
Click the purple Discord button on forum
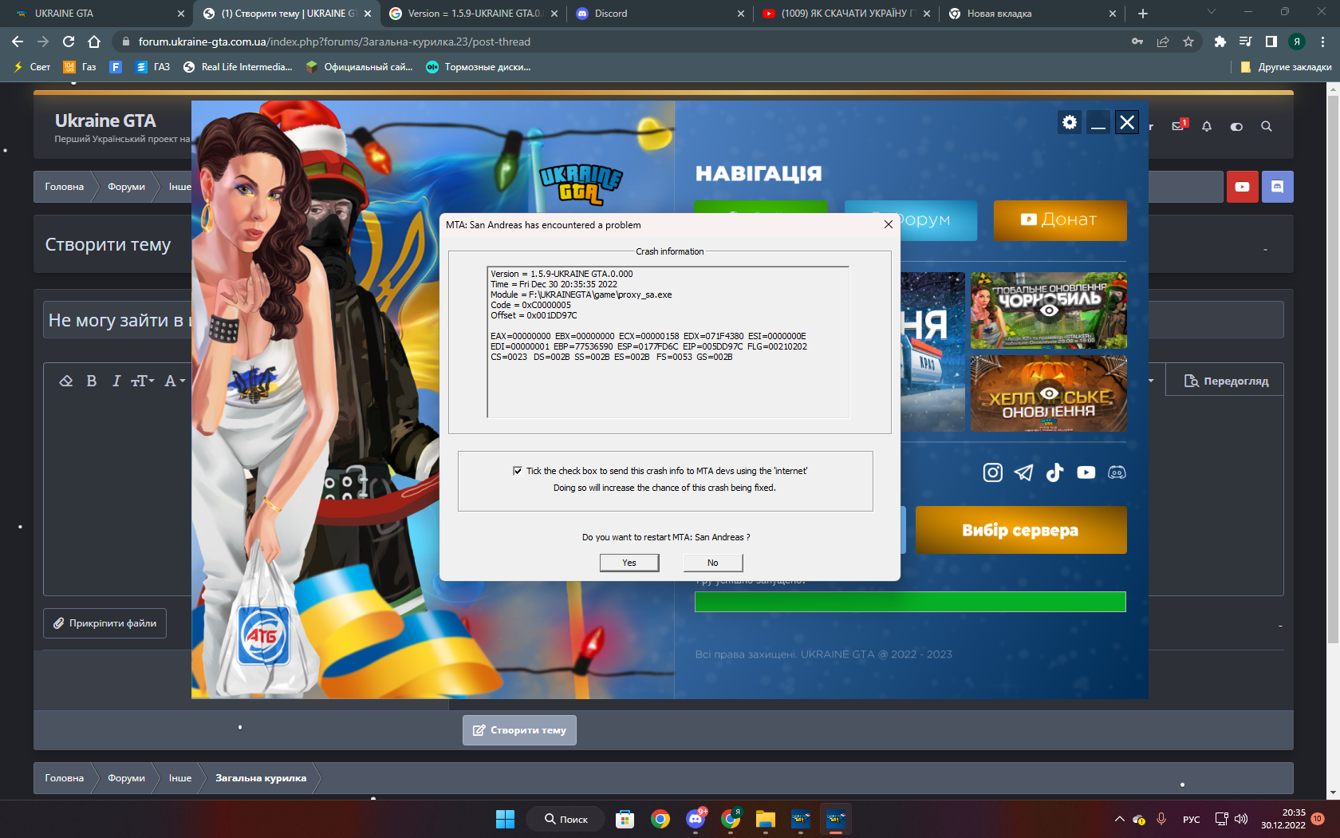[x=1277, y=187]
